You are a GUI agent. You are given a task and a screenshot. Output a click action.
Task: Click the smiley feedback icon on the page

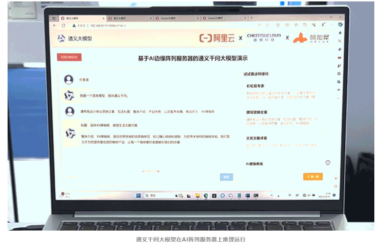click(x=328, y=163)
